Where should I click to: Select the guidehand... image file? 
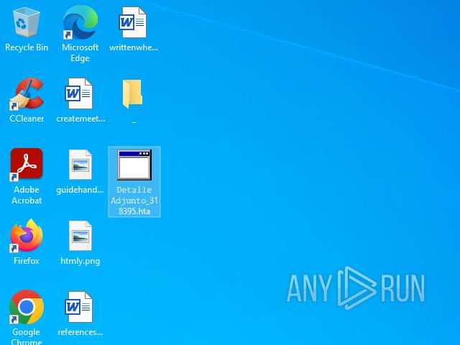pos(80,165)
